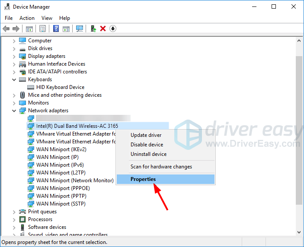Click the Network adapters category icon
Image resolution: width=304 pixels, height=247 pixels.
tap(22, 111)
